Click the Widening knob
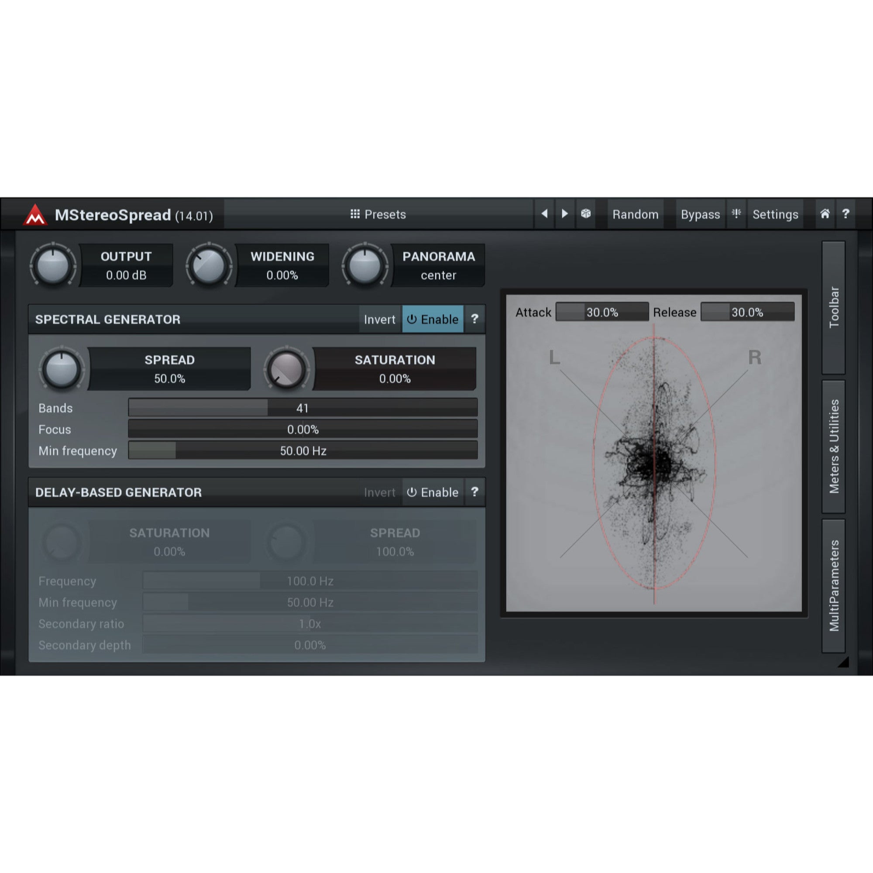Image resolution: width=873 pixels, height=873 pixels. (x=209, y=266)
